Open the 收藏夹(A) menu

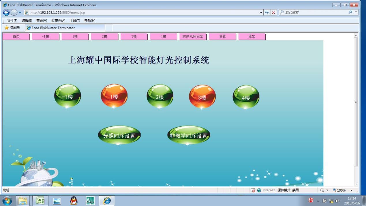pyautogui.click(x=58, y=20)
